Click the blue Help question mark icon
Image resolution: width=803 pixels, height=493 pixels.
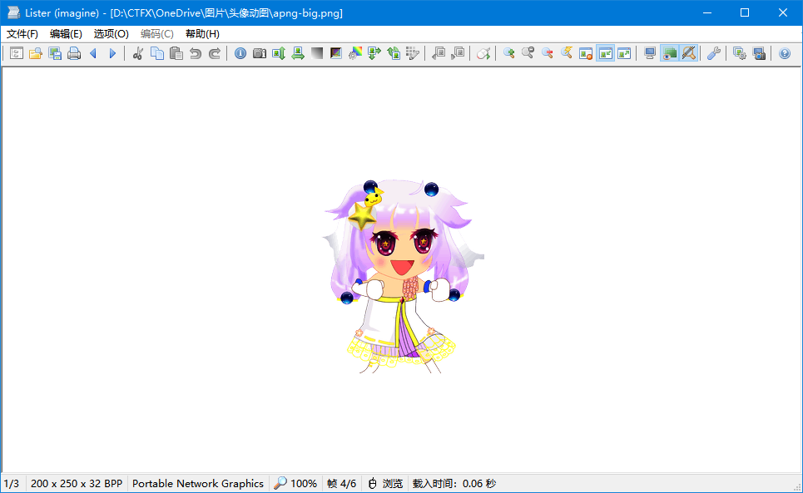(x=785, y=53)
